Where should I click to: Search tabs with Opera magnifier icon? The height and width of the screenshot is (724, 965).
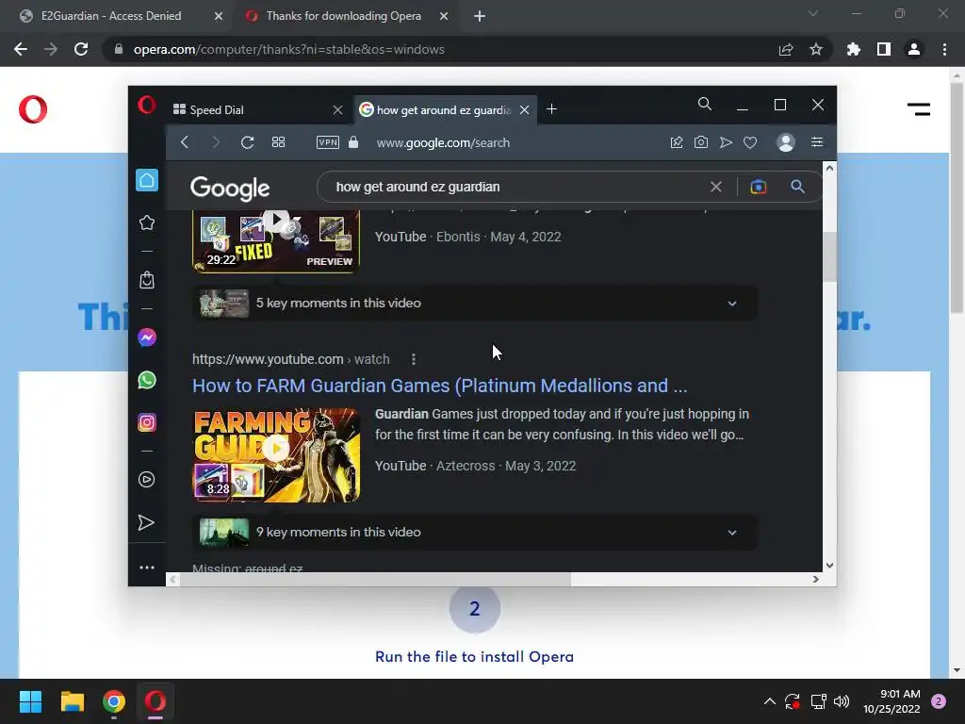tap(705, 104)
